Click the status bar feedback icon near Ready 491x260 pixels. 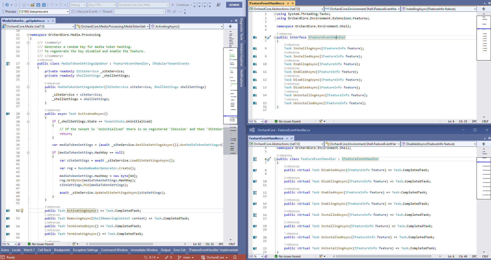(x=3, y=257)
